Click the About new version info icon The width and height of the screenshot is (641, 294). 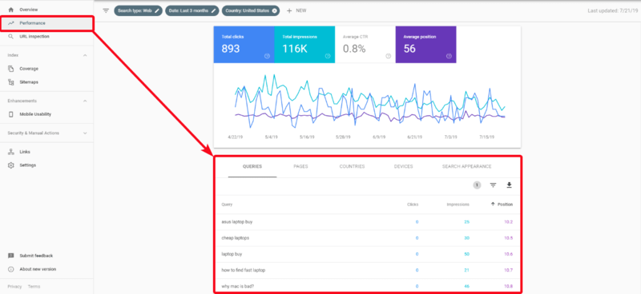[11, 269]
